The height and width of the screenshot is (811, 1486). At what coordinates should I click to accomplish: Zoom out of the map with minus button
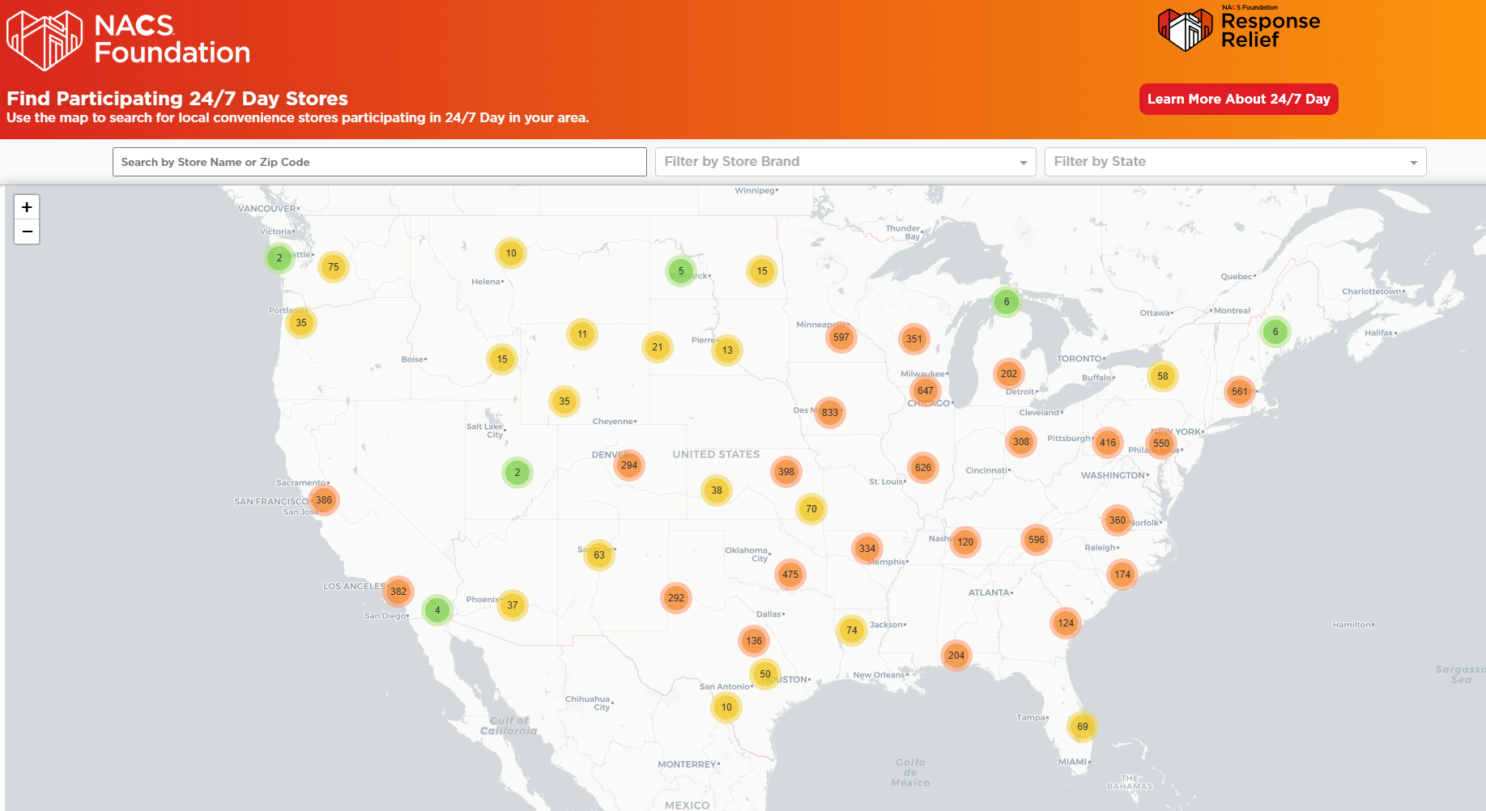tap(27, 232)
